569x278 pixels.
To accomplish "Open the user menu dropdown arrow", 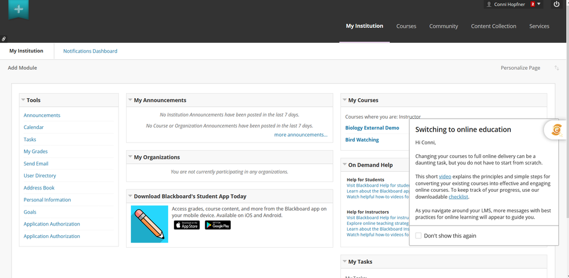I will coord(539,4).
